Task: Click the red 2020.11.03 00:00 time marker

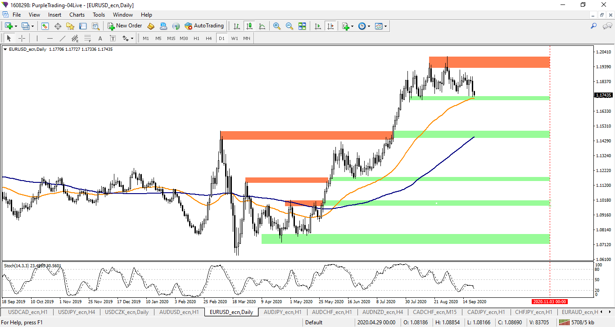Action: (x=549, y=301)
